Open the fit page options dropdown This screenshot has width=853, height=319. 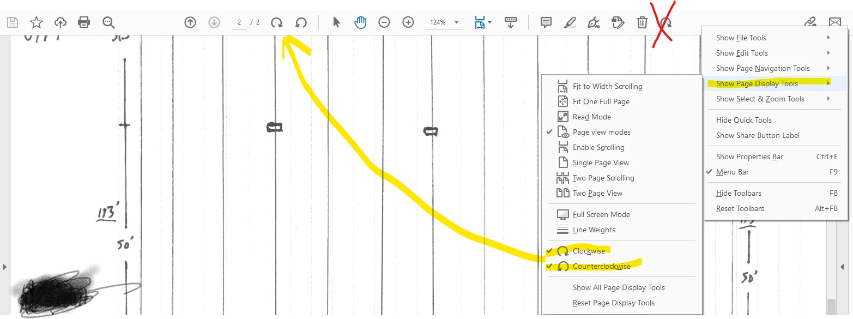pos(483,22)
